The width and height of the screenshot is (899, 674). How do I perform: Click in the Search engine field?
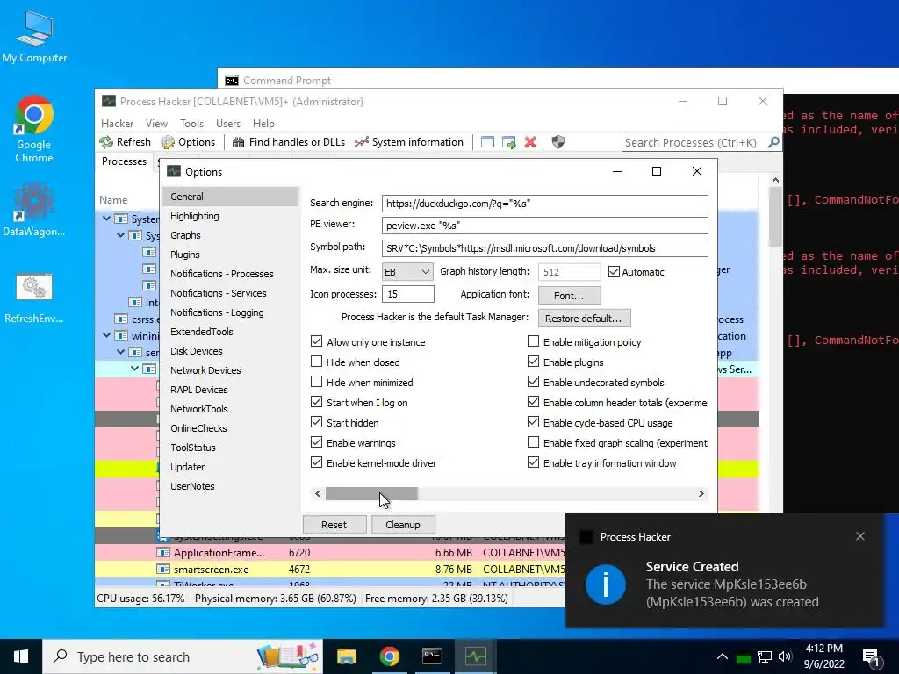pos(544,204)
